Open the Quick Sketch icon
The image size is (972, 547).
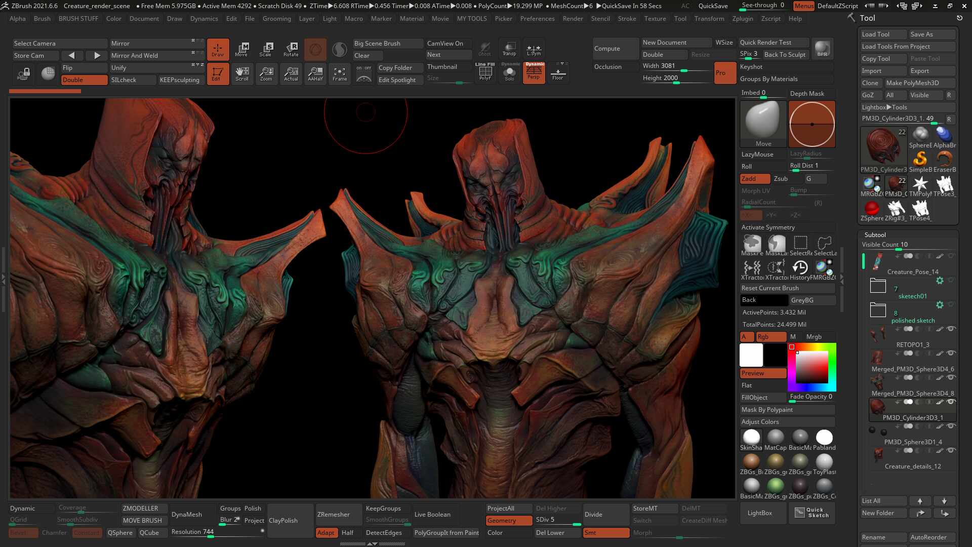812,513
